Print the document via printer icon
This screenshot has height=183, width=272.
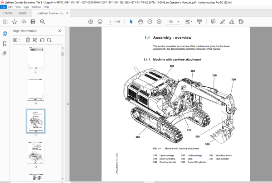coord(33,22)
